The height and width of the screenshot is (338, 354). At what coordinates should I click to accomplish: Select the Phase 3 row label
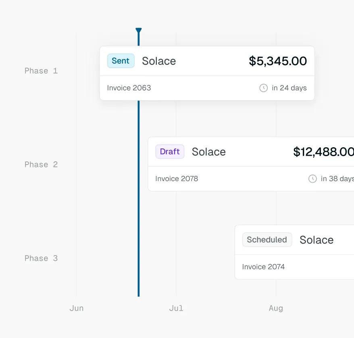[41, 258]
